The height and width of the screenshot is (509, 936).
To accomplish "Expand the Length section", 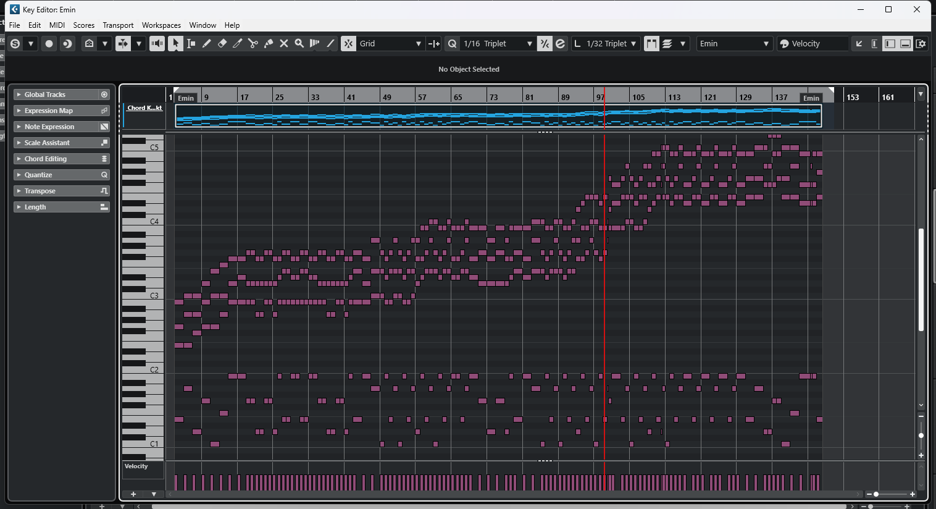I will tap(19, 207).
